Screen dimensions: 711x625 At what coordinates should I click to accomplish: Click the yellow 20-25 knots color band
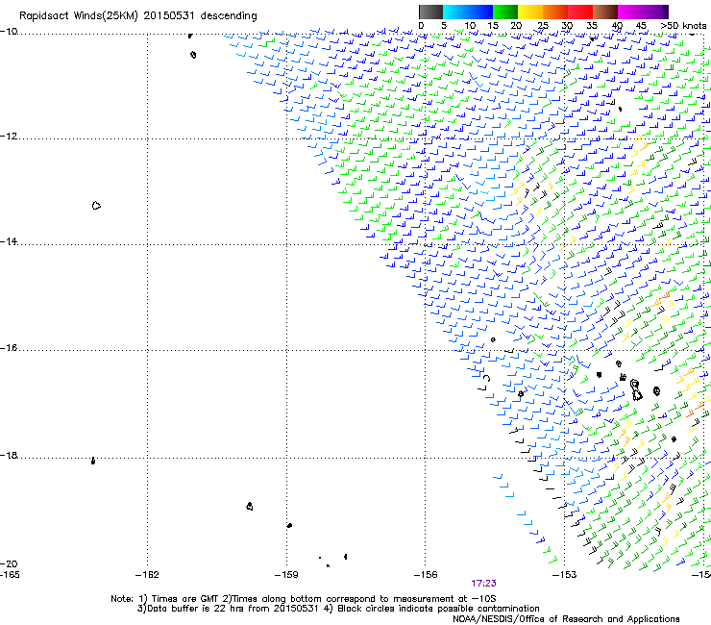[530, 12]
